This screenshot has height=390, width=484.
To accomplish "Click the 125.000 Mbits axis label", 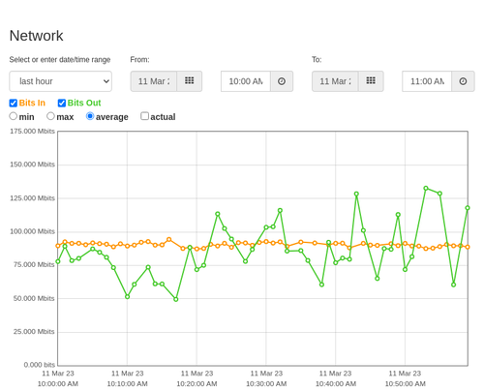I will [32, 198].
